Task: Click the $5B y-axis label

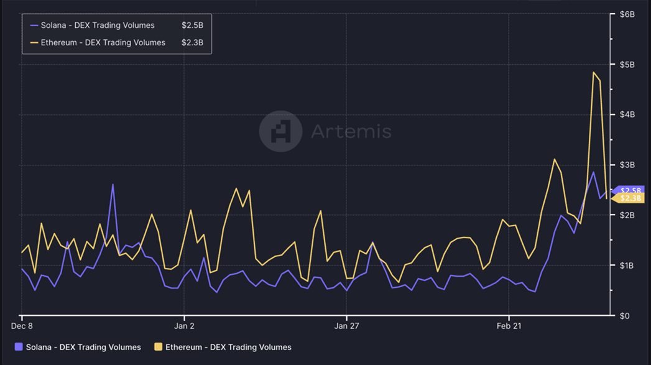Action: click(x=627, y=65)
